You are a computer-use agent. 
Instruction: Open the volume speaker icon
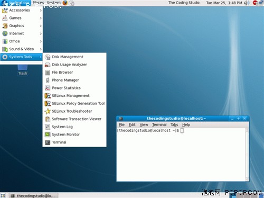[247, 3]
